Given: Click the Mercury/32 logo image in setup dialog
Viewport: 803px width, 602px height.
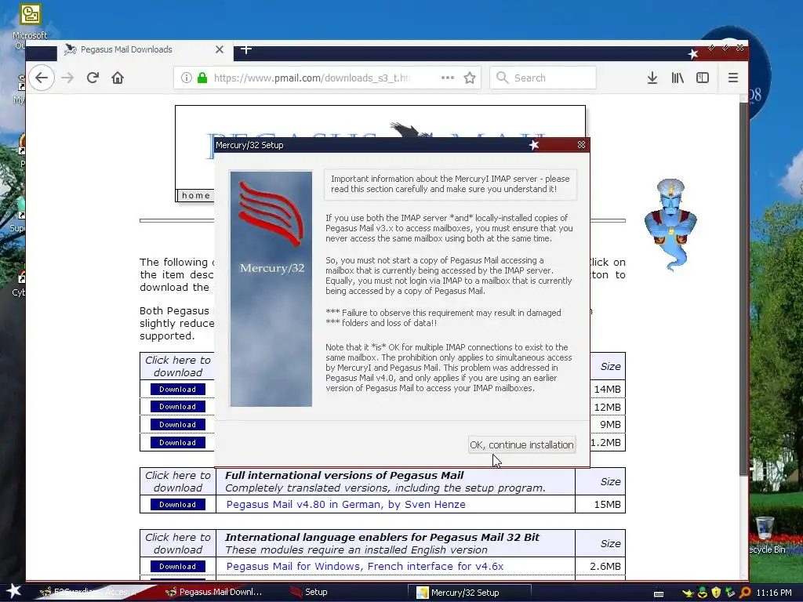Looking at the screenshot, I should (x=271, y=288).
